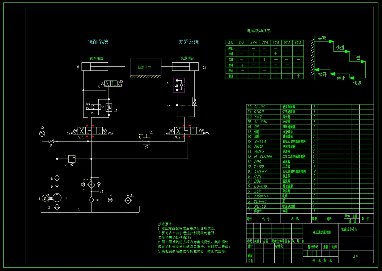Select the pump circle symbol numbered 3
The image size is (382, 271).
click(57, 198)
